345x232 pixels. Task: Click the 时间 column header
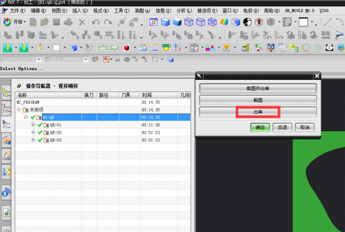[x=159, y=95]
